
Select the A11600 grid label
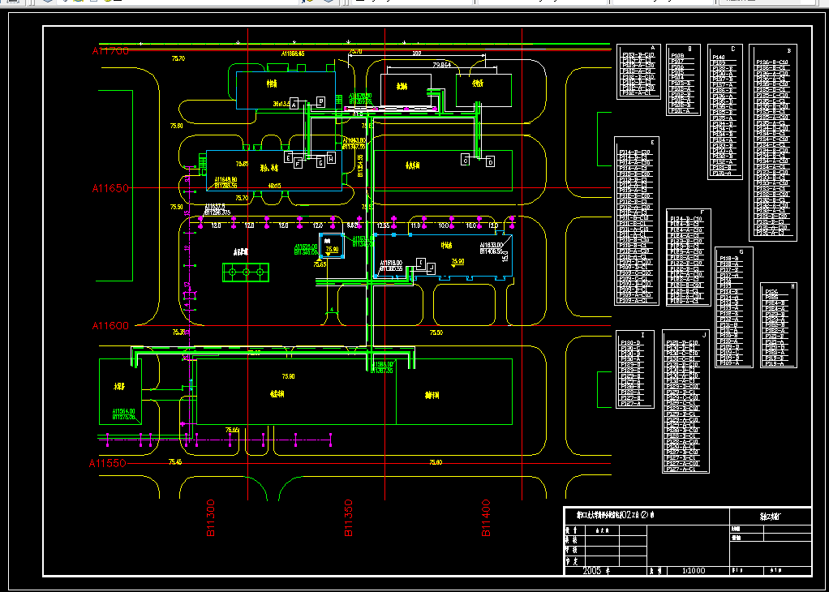110,326
